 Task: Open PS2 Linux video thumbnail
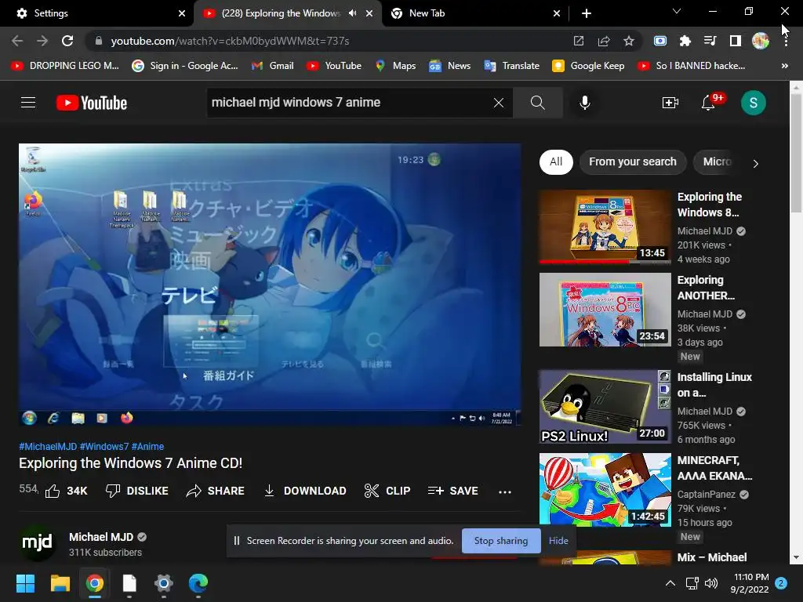(605, 407)
